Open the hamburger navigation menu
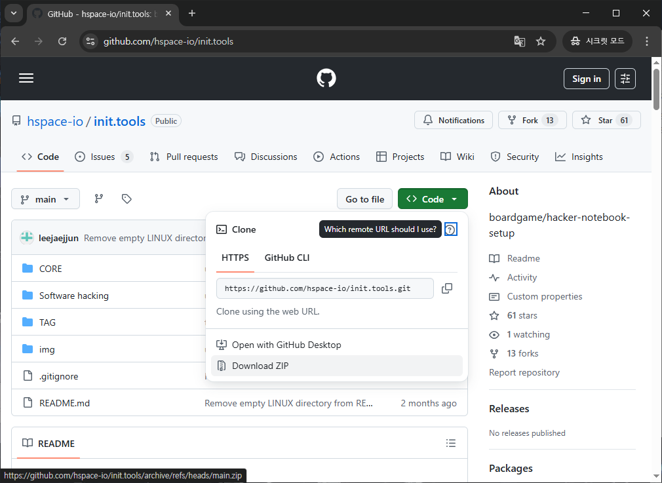Image resolution: width=662 pixels, height=483 pixels. coord(26,79)
